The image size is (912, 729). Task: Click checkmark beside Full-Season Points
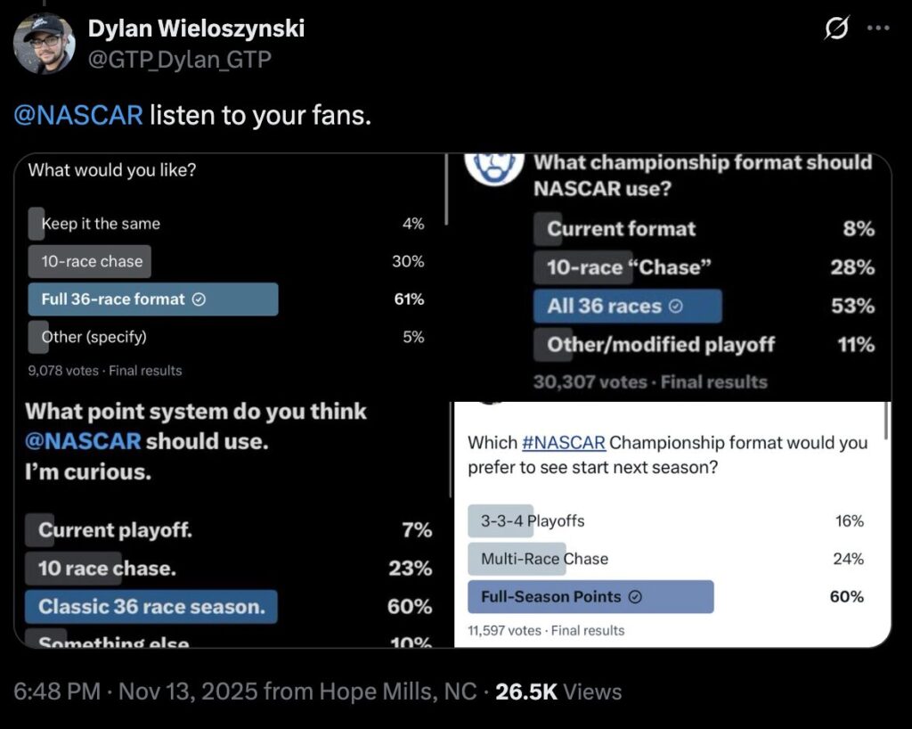pos(635,598)
